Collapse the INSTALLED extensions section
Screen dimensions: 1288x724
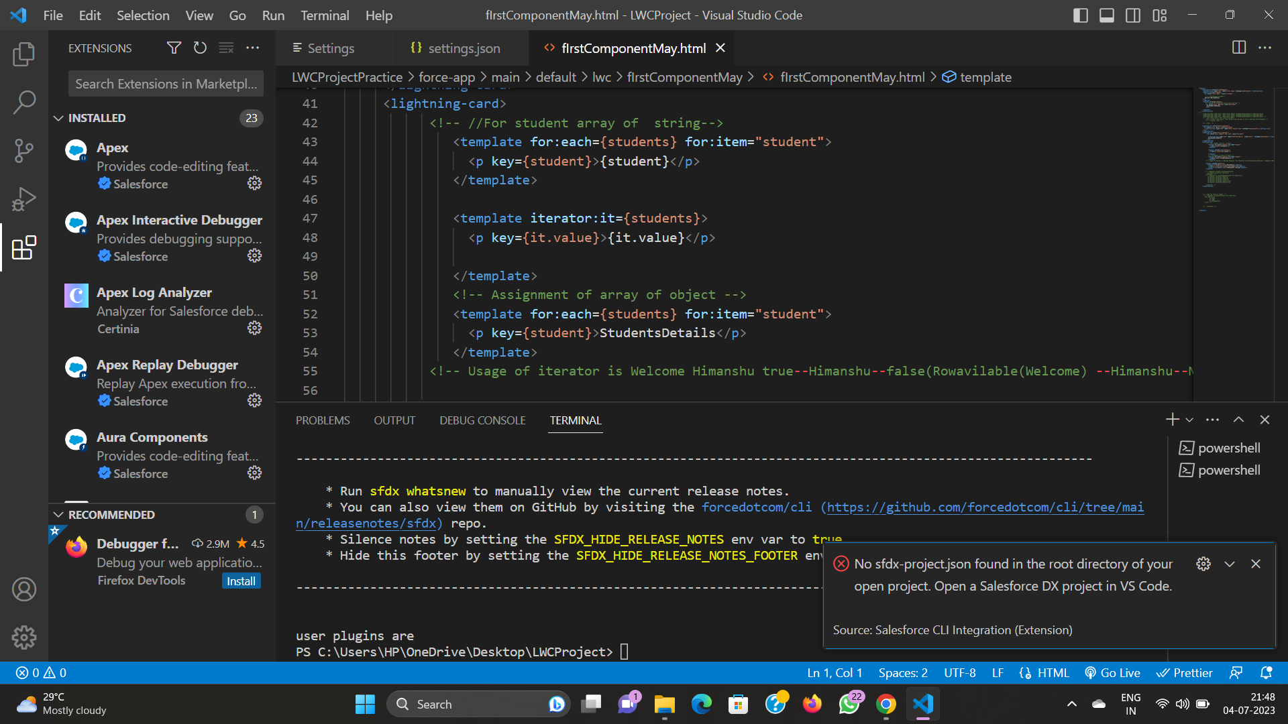(x=58, y=118)
